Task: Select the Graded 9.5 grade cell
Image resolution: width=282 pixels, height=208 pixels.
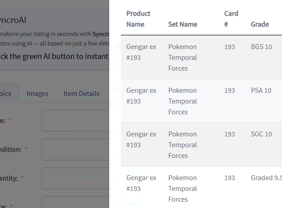Action: [266, 178]
